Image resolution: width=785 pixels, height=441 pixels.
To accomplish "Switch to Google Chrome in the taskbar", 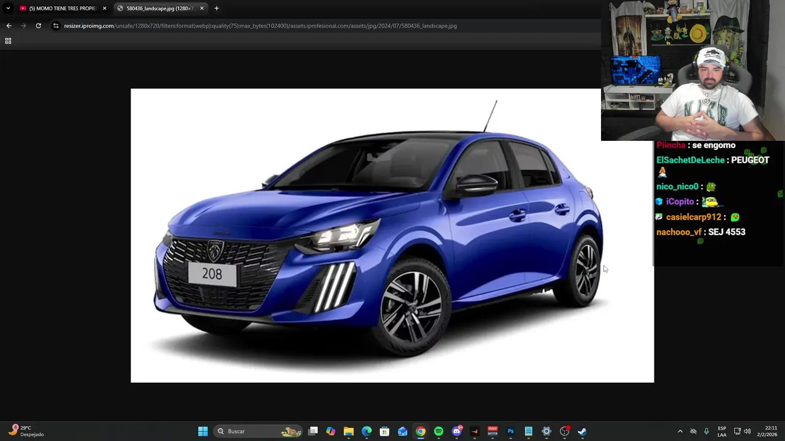I will pos(421,431).
